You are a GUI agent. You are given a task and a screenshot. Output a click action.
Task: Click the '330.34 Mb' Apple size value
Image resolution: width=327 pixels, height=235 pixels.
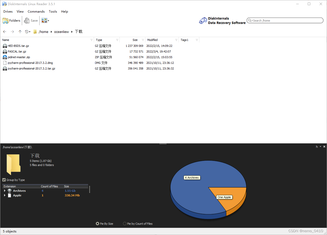coord(72,195)
